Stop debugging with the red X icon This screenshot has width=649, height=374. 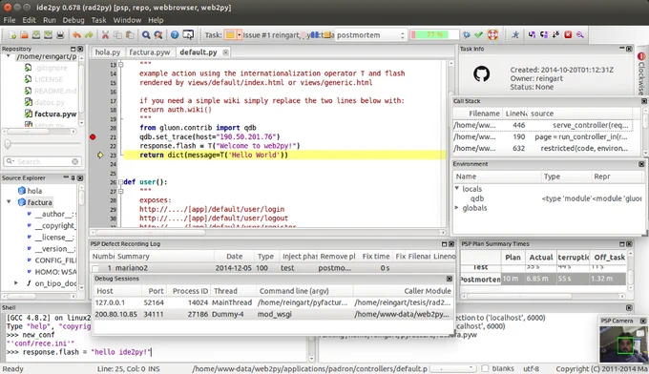pyautogui.click(x=568, y=35)
